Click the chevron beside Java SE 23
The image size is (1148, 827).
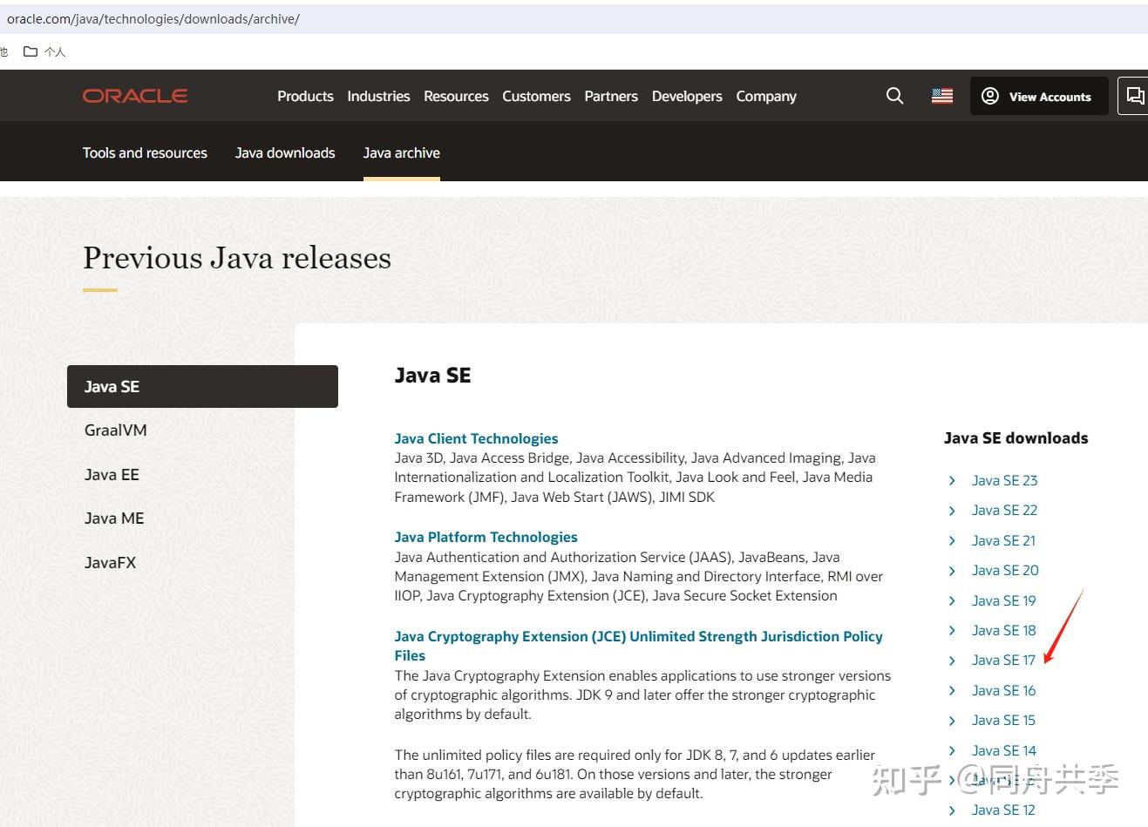pyautogui.click(x=952, y=481)
